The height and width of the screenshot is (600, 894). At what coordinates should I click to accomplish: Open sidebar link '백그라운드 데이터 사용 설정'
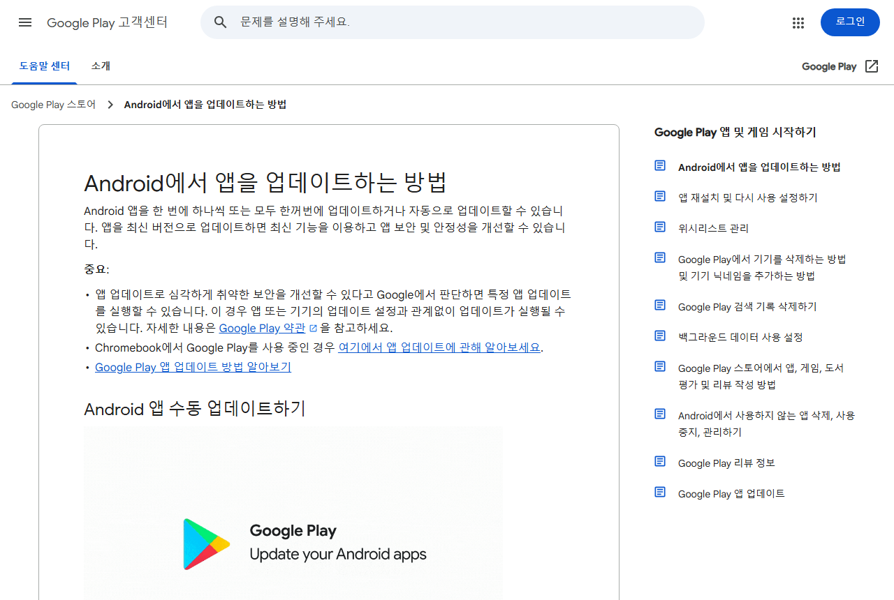click(740, 337)
